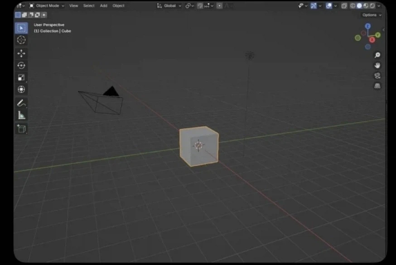Select the Measure ruler tool

(x=21, y=116)
